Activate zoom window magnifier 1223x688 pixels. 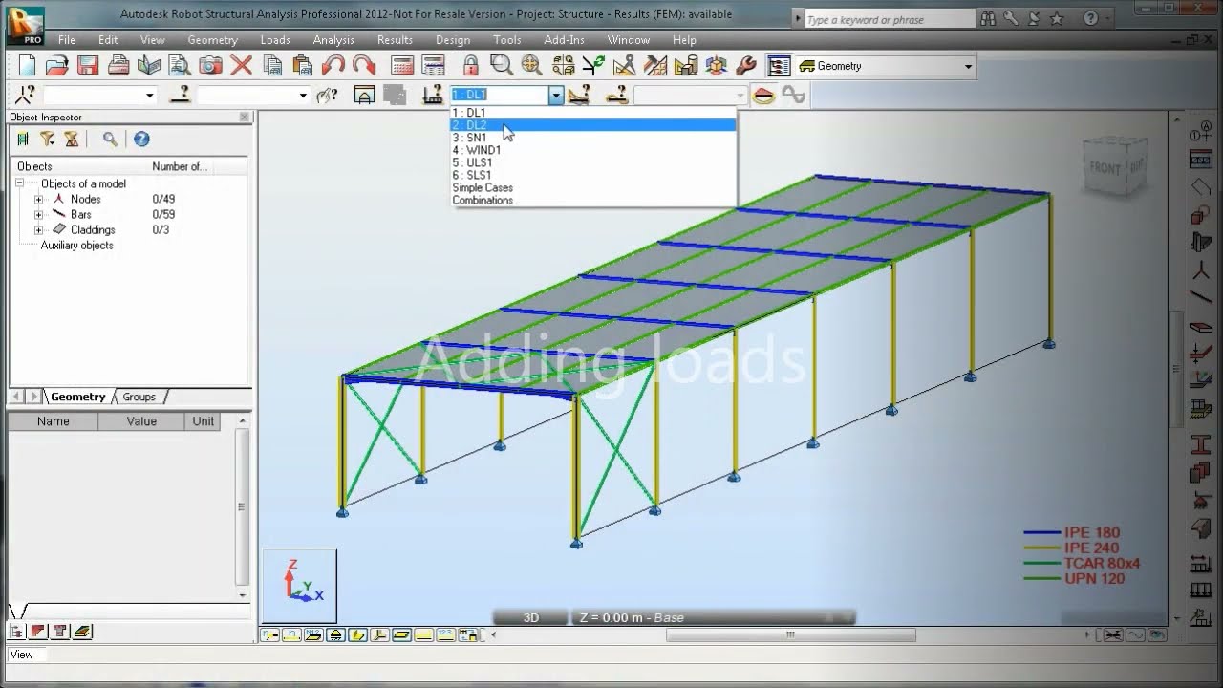[x=501, y=66]
